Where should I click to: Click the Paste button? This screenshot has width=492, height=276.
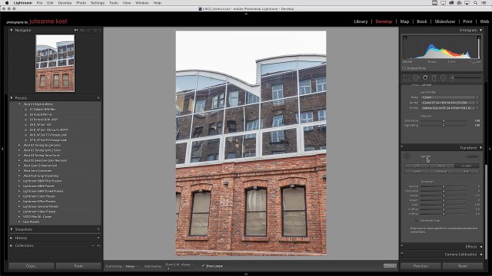point(78,266)
